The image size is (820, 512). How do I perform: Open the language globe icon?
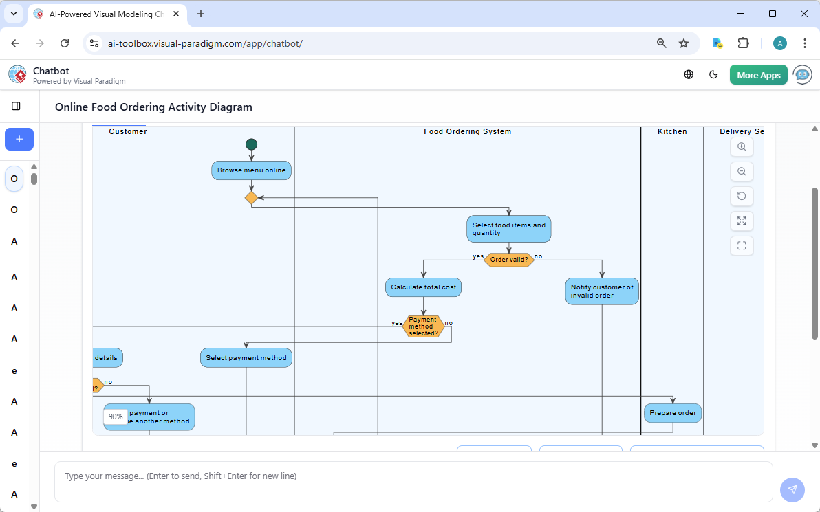tap(689, 74)
